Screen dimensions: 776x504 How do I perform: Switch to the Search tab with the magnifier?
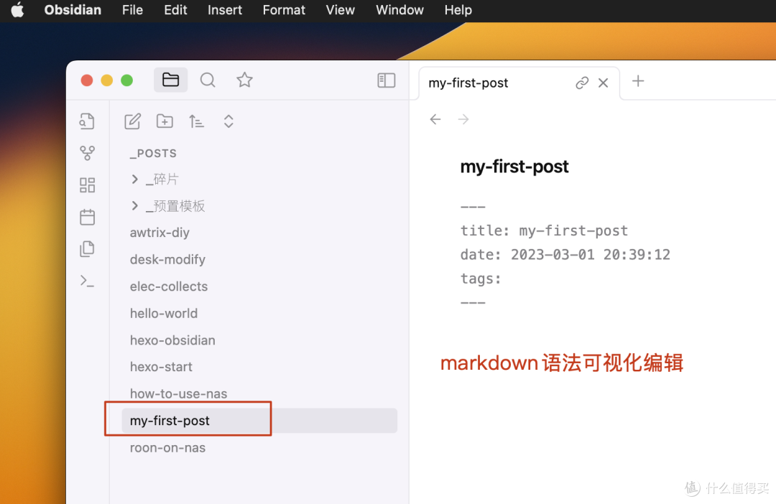point(208,80)
